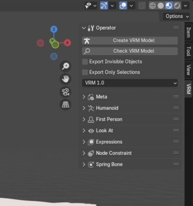Switch to the Item sidebar tab
The height and width of the screenshot is (206, 193).
point(188,32)
